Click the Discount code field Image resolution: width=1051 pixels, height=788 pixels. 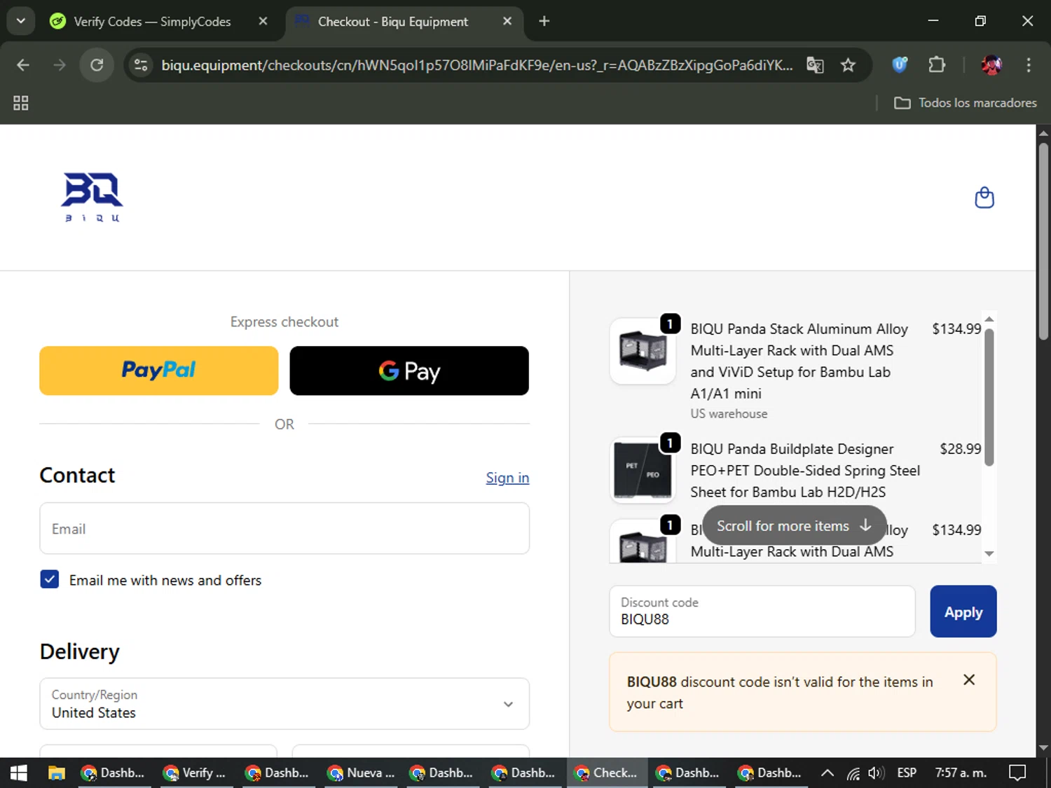click(x=762, y=611)
